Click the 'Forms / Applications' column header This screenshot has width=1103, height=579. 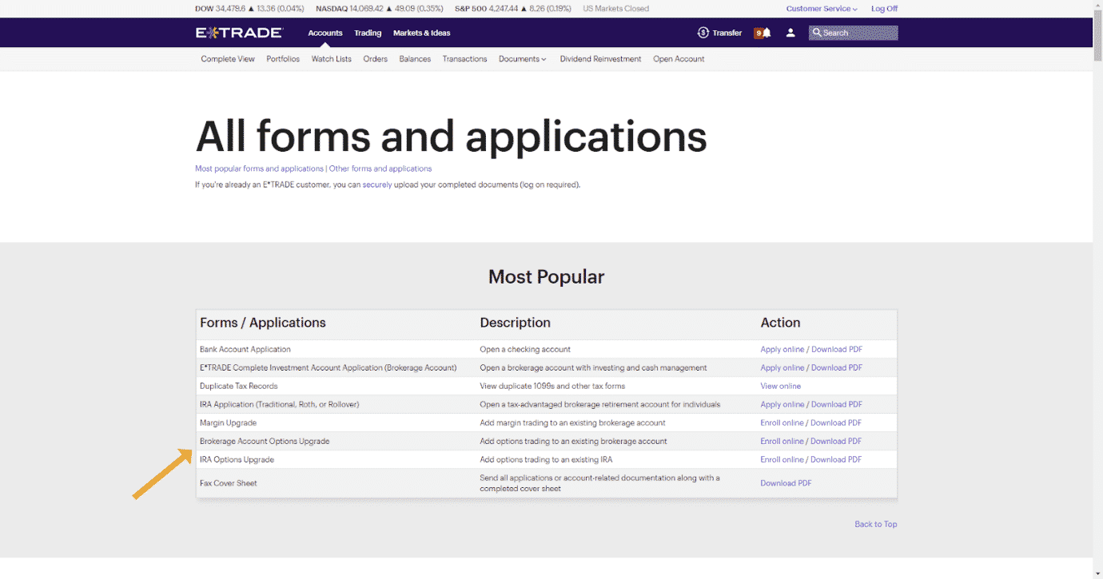pos(263,323)
